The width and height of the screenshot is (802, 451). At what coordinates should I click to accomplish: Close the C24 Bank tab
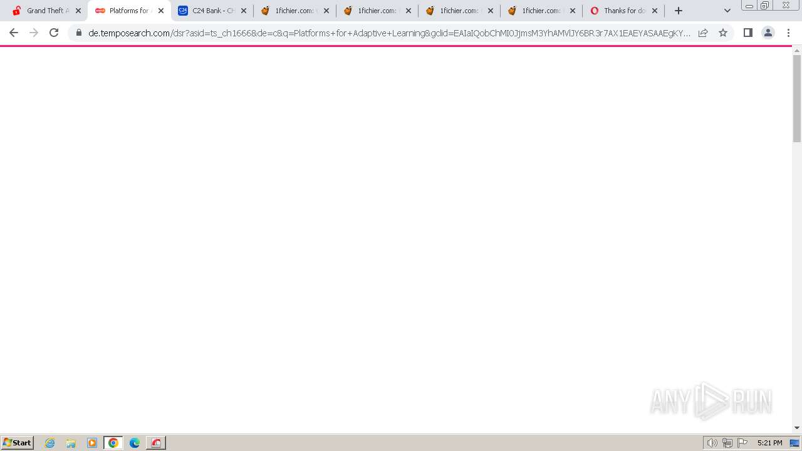tap(244, 11)
